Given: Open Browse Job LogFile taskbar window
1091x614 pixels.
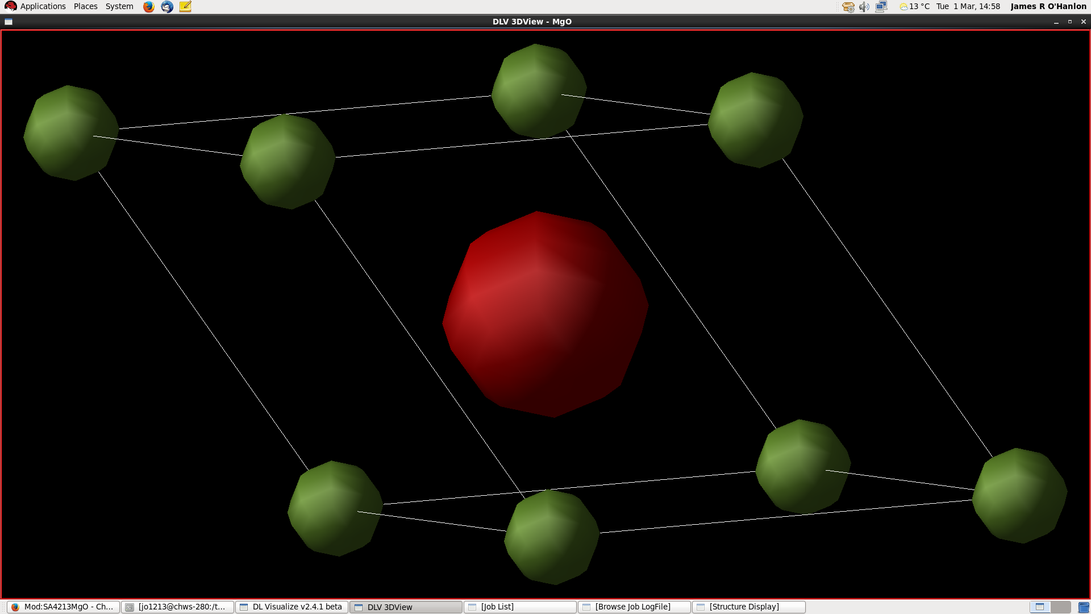Looking at the screenshot, I should click(x=634, y=607).
